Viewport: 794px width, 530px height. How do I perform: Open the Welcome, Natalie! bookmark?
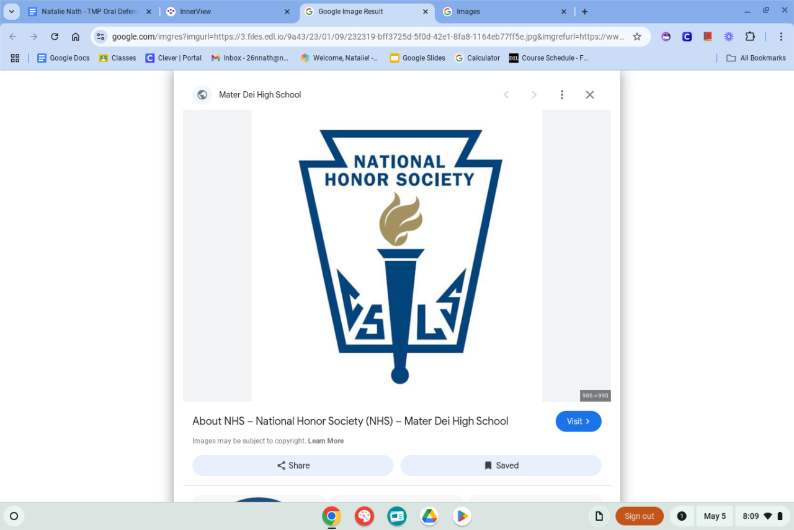point(339,58)
